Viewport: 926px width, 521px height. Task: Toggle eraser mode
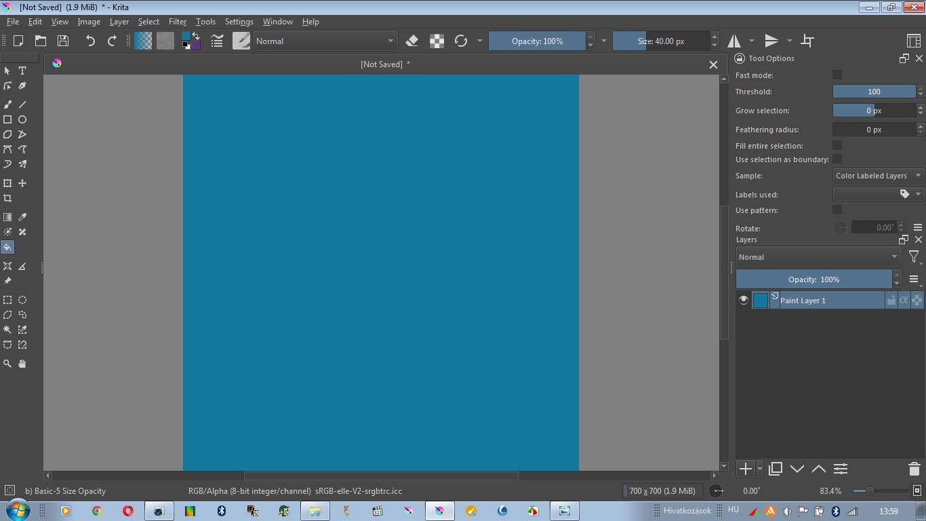[412, 41]
